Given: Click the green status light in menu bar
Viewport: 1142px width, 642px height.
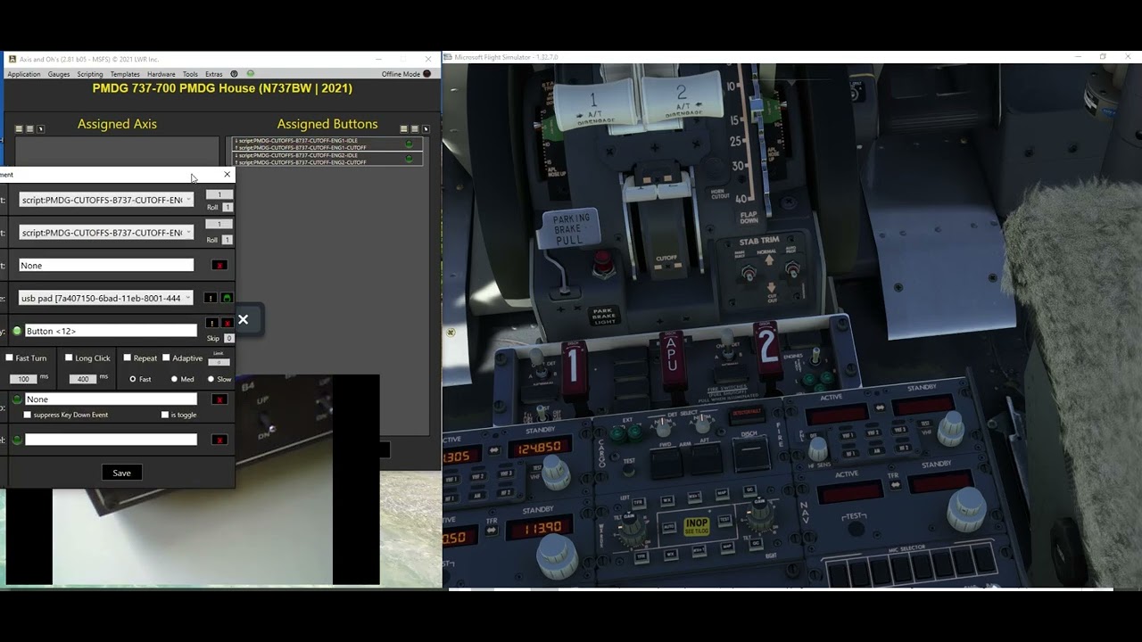Looking at the screenshot, I should point(251,74).
